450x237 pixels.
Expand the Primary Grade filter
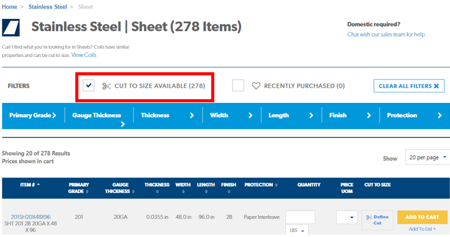tap(32, 115)
